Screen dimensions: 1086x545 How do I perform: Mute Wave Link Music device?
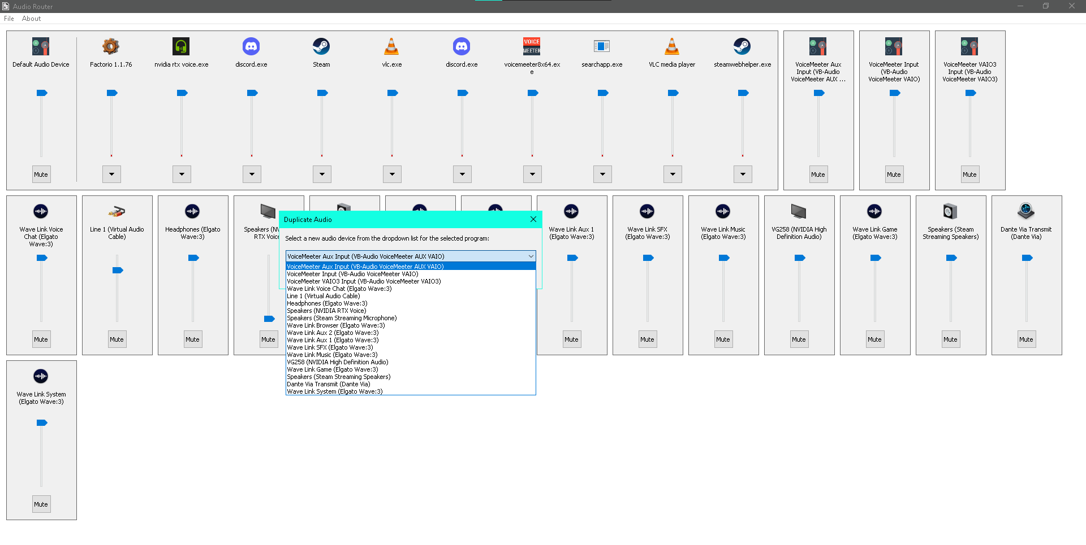[x=723, y=339]
